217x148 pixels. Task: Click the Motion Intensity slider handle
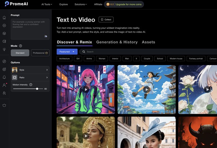(37, 89)
